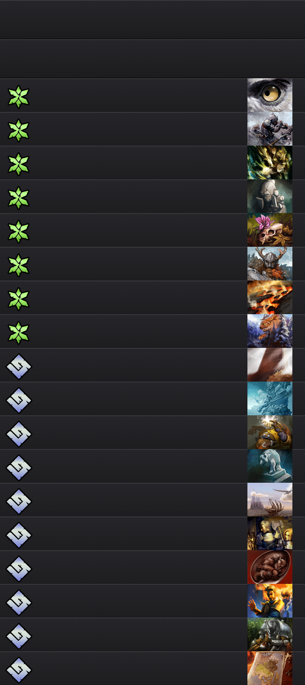Select the dwarf holding glowing light thumbnail
The height and width of the screenshot is (685, 305).
pos(270,432)
